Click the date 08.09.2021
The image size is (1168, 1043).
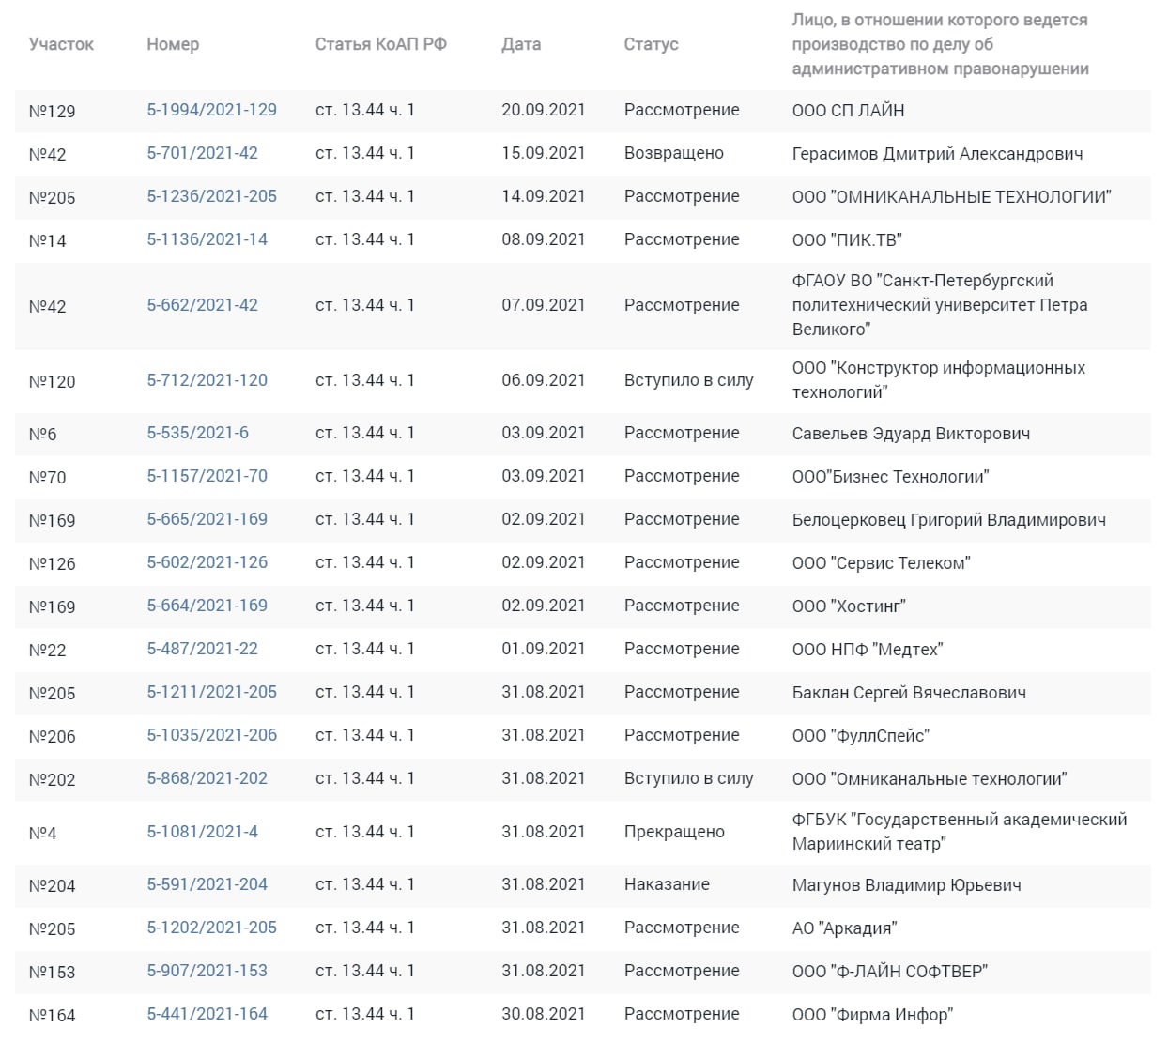pyautogui.click(x=543, y=239)
